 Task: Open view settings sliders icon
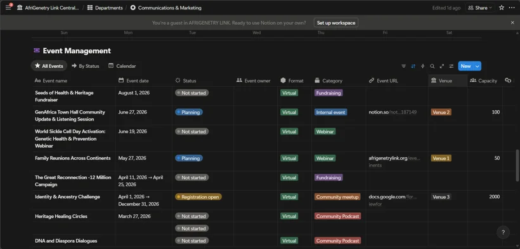[452, 66]
